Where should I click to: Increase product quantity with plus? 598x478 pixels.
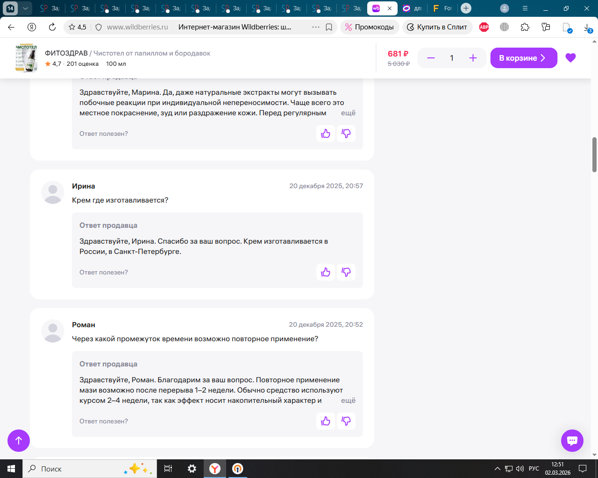pos(473,58)
